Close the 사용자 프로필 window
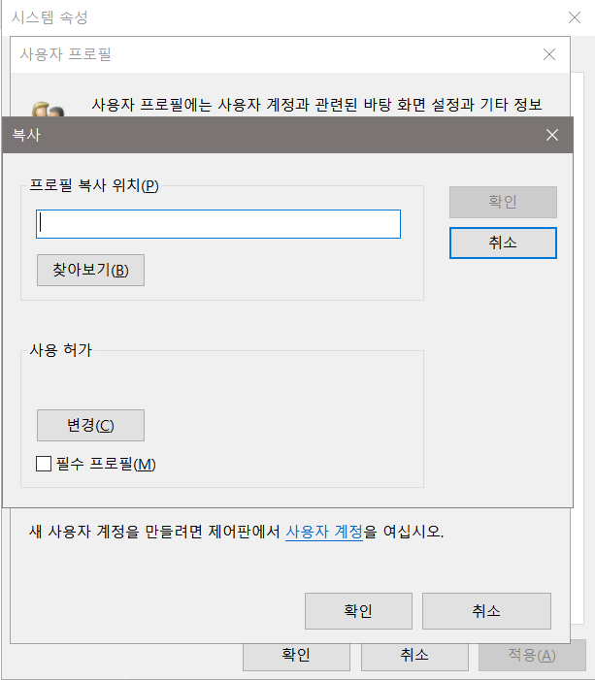This screenshot has width=595, height=680. 549,54
